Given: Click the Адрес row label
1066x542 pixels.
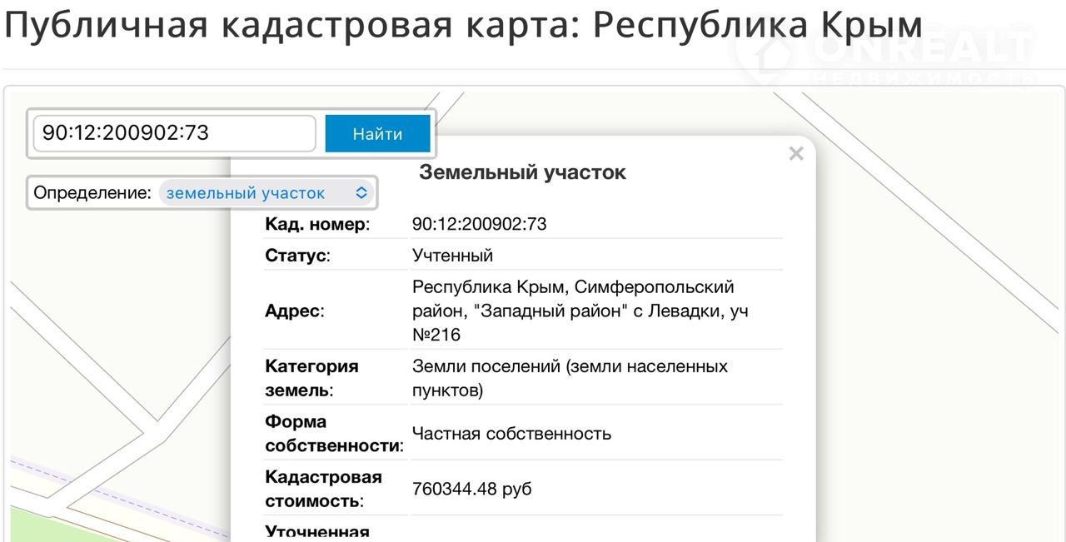Looking at the screenshot, I should [x=294, y=311].
